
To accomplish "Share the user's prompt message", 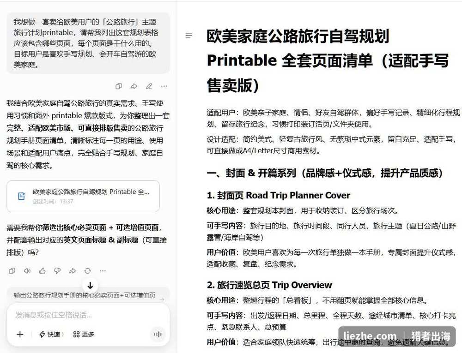I will click(134, 86).
